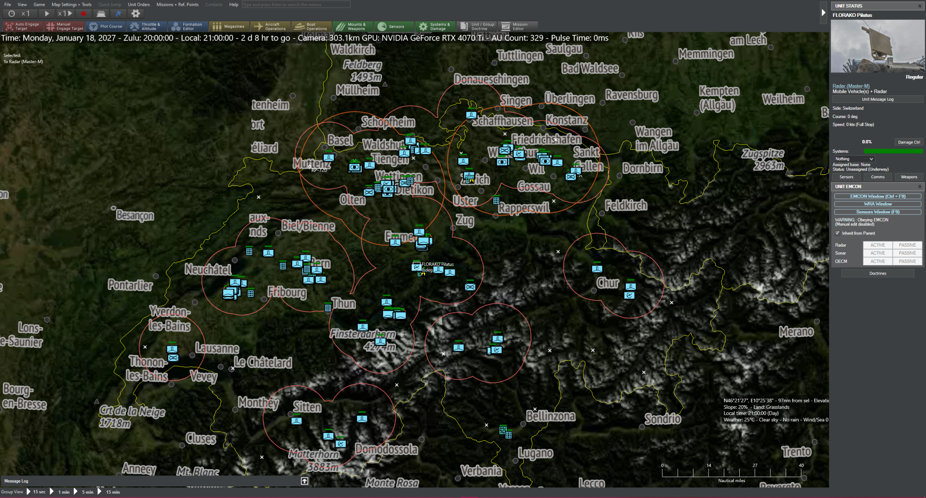Start the simulation with the play button

(x=47, y=14)
